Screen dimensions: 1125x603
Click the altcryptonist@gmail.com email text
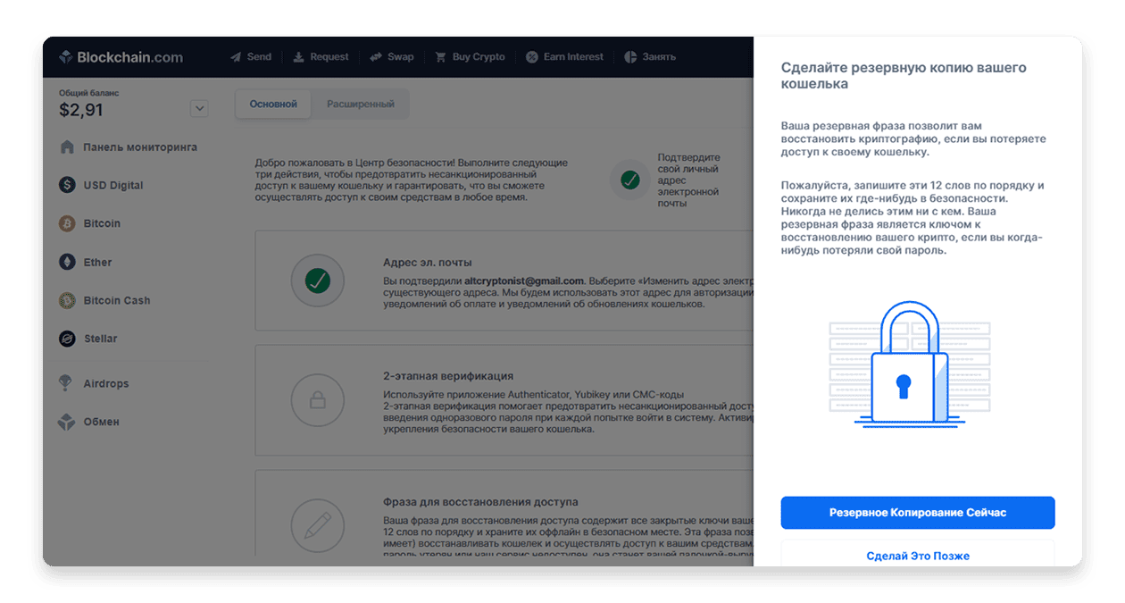[524, 281]
